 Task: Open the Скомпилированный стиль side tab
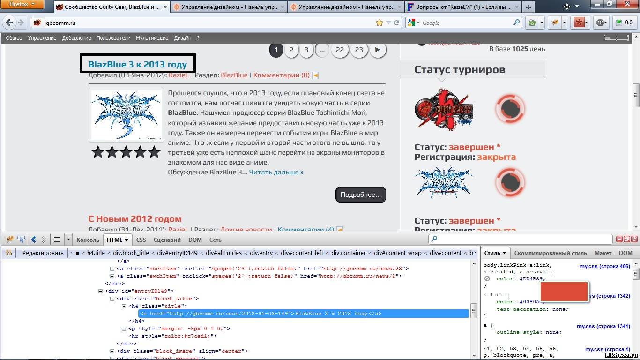pos(551,253)
